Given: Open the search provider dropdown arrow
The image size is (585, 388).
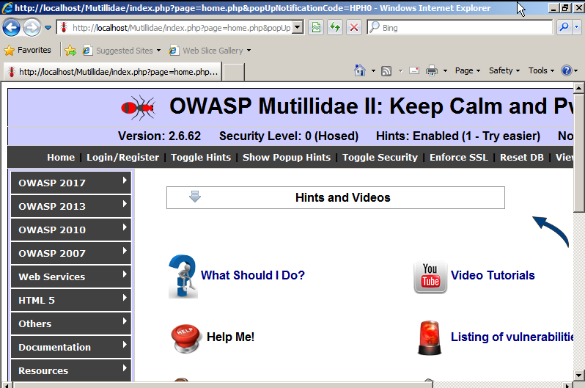Looking at the screenshot, I should pos(577,27).
